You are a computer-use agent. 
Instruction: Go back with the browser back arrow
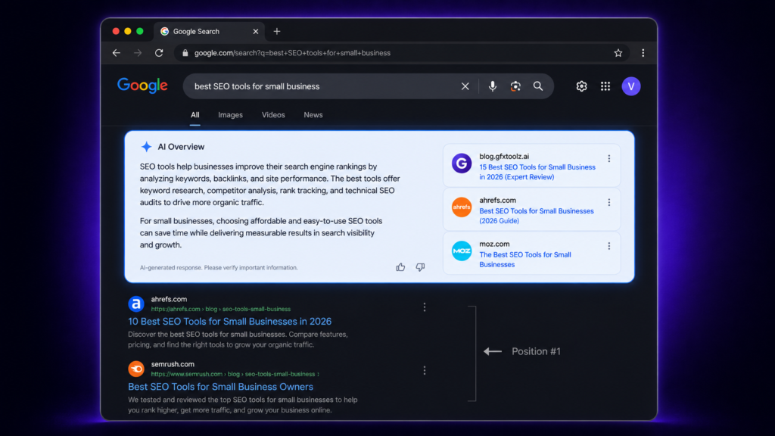pyautogui.click(x=116, y=53)
